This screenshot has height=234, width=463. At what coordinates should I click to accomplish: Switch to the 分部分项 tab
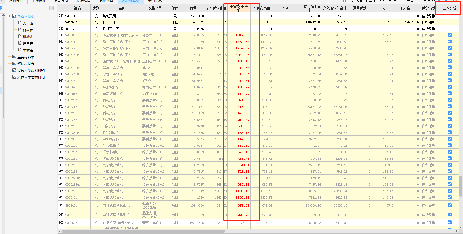click(61, 1)
